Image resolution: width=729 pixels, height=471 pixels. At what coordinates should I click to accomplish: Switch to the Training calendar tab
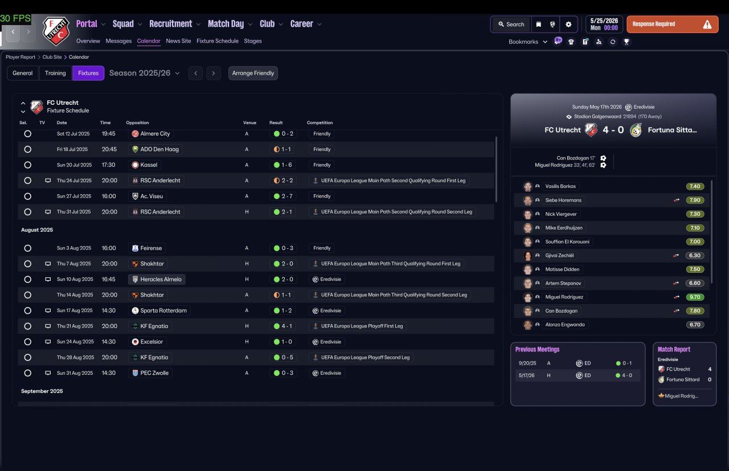[55, 73]
